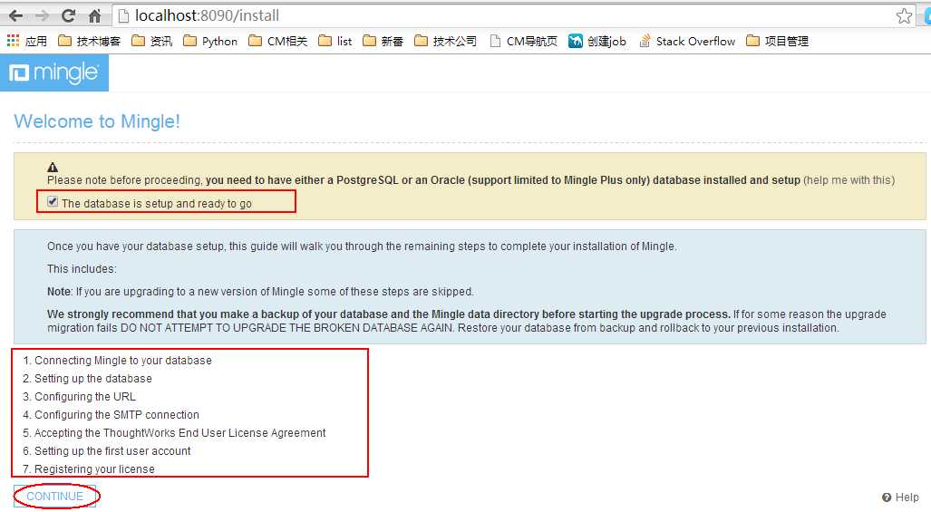Open the Python bookmark folder
The width and height of the screenshot is (931, 512).
click(210, 41)
